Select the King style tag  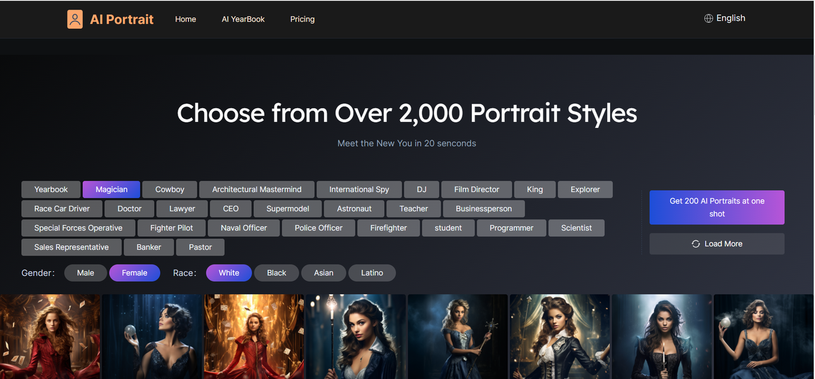535,190
